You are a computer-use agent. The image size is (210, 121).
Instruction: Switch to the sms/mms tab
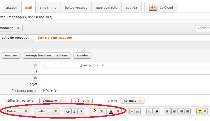[x=48, y=8]
